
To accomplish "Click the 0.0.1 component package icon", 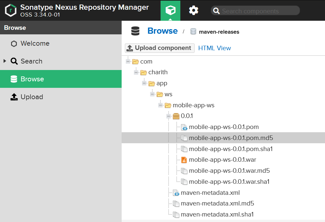I will coord(176,116).
